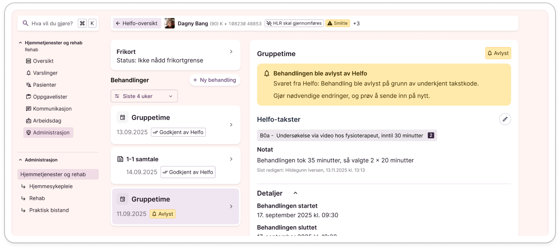Screen dimensions: 560x249
Task: Collapse the Administrasjon sidebar group
Action: click(20, 160)
